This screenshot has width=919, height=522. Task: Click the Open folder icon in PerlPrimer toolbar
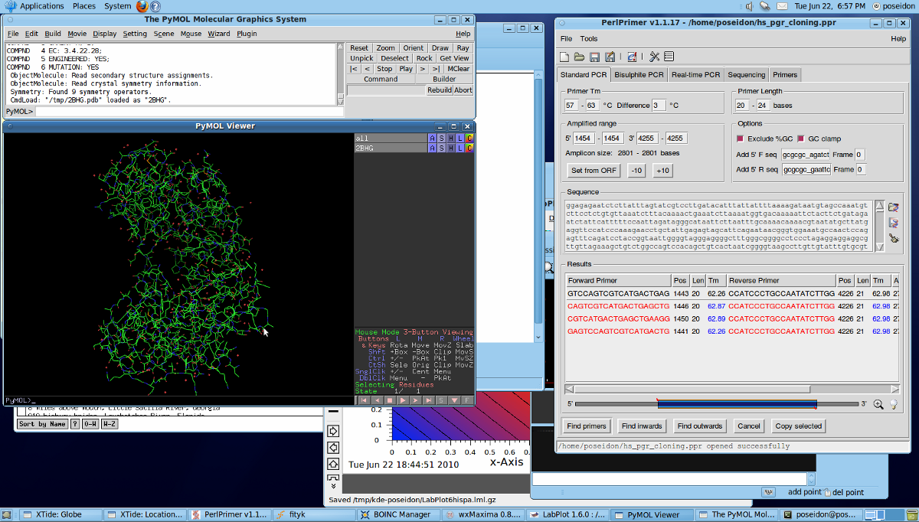(580, 57)
